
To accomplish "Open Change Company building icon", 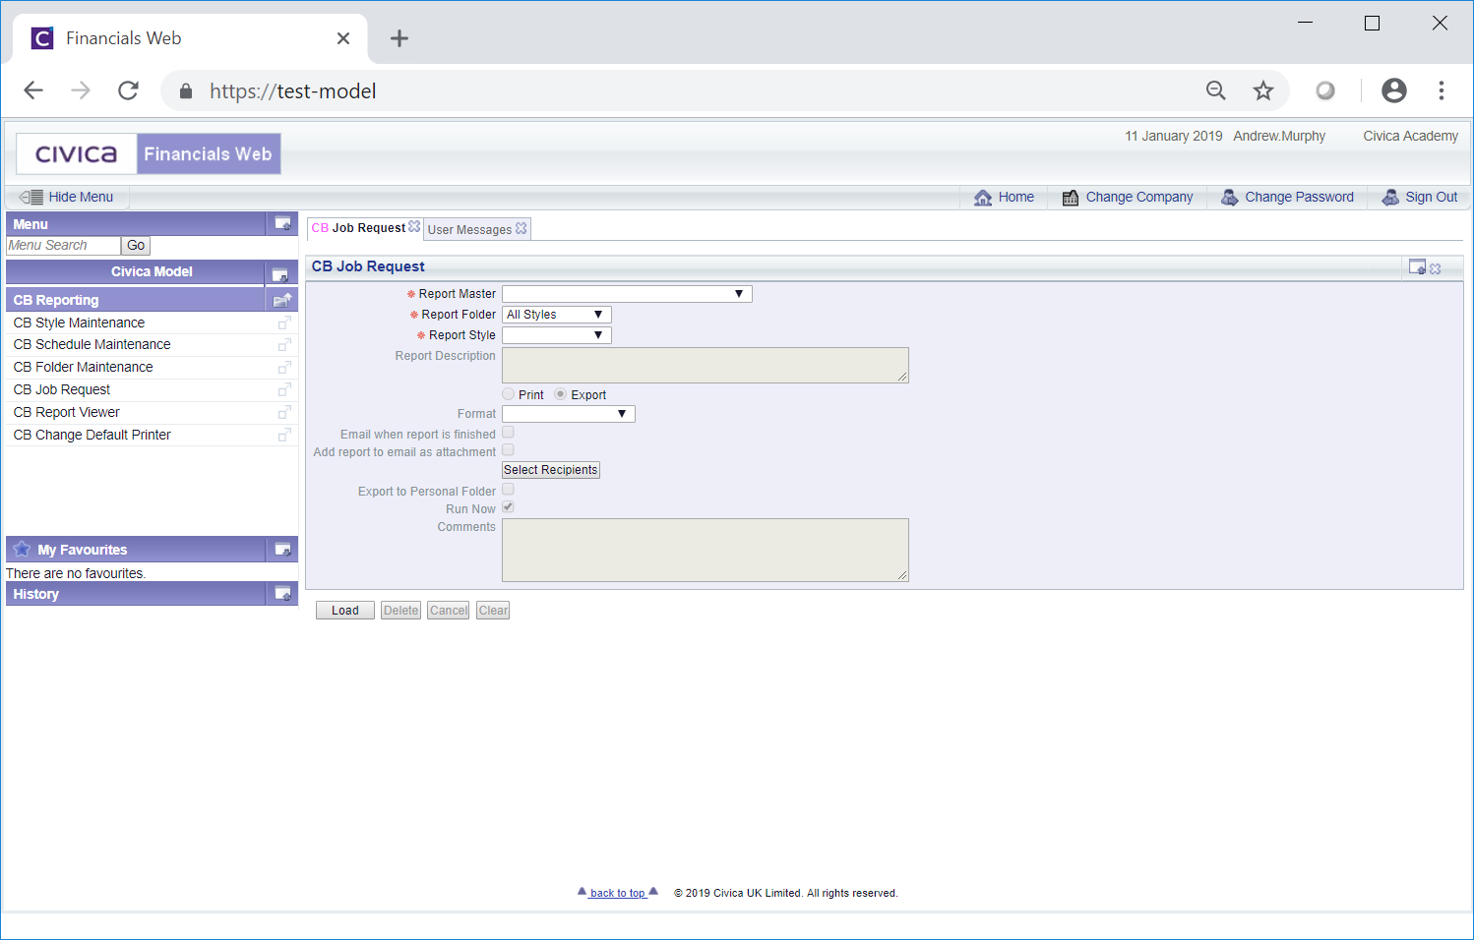I will coord(1071,198).
